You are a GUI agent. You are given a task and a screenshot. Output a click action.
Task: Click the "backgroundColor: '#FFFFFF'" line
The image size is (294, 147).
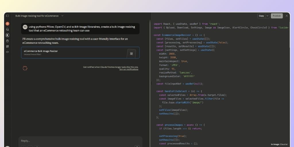(177, 76)
